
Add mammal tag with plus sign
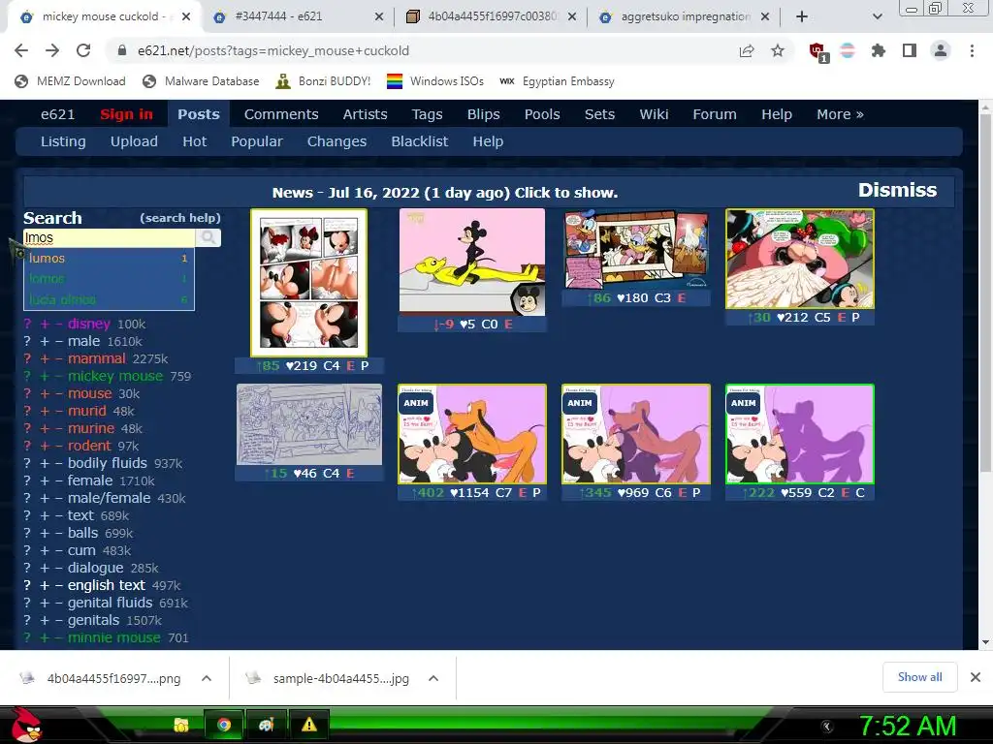click(45, 358)
